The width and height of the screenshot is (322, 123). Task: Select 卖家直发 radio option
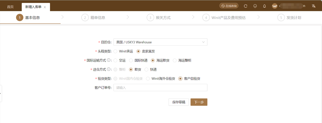pyautogui.click(x=146, y=51)
